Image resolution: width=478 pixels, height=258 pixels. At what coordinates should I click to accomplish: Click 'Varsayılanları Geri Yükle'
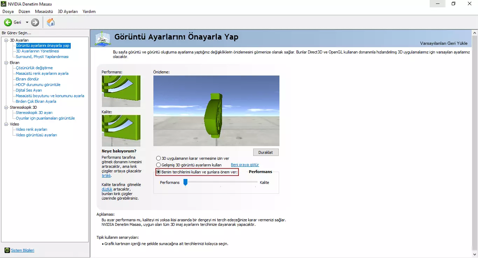point(444,43)
